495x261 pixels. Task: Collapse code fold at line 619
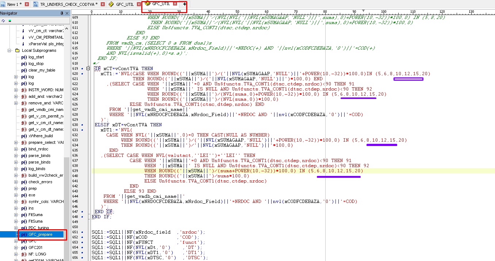(88, 69)
